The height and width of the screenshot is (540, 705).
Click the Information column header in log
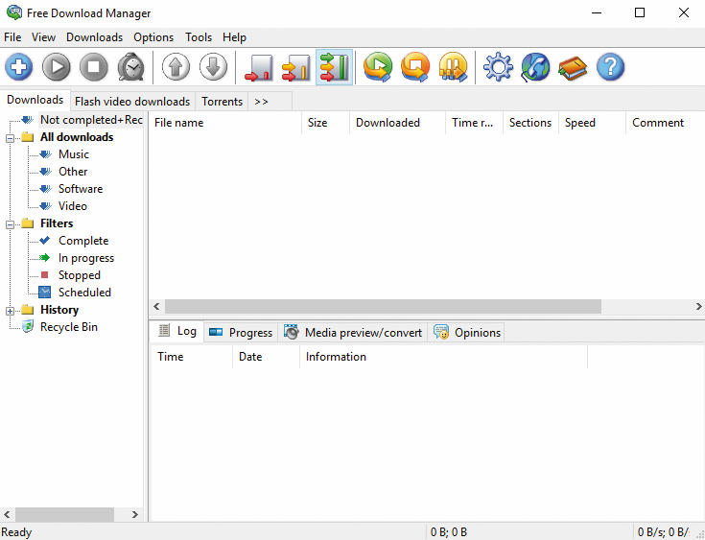click(x=443, y=357)
